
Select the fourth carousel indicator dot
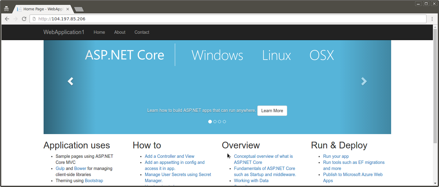coord(224,122)
